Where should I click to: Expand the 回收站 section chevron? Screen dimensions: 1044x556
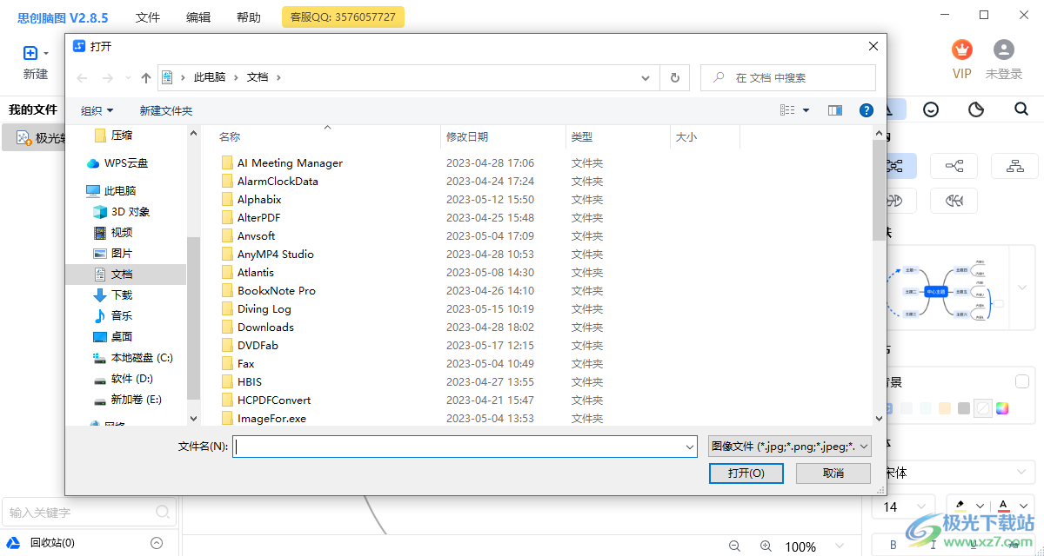(x=157, y=543)
